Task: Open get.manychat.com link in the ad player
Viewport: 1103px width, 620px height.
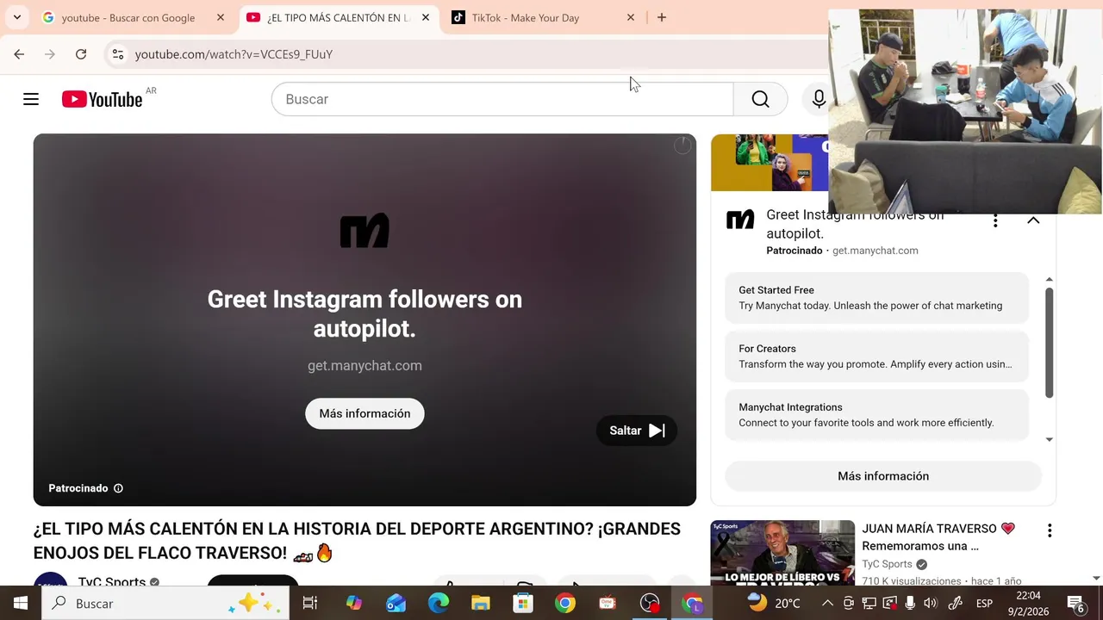Action: click(365, 365)
